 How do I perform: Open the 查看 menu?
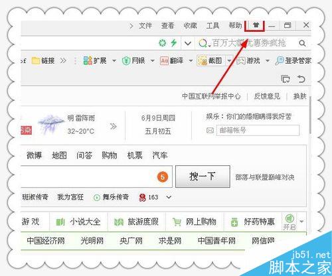167,26
